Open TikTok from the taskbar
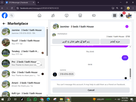 (x=22, y=99)
